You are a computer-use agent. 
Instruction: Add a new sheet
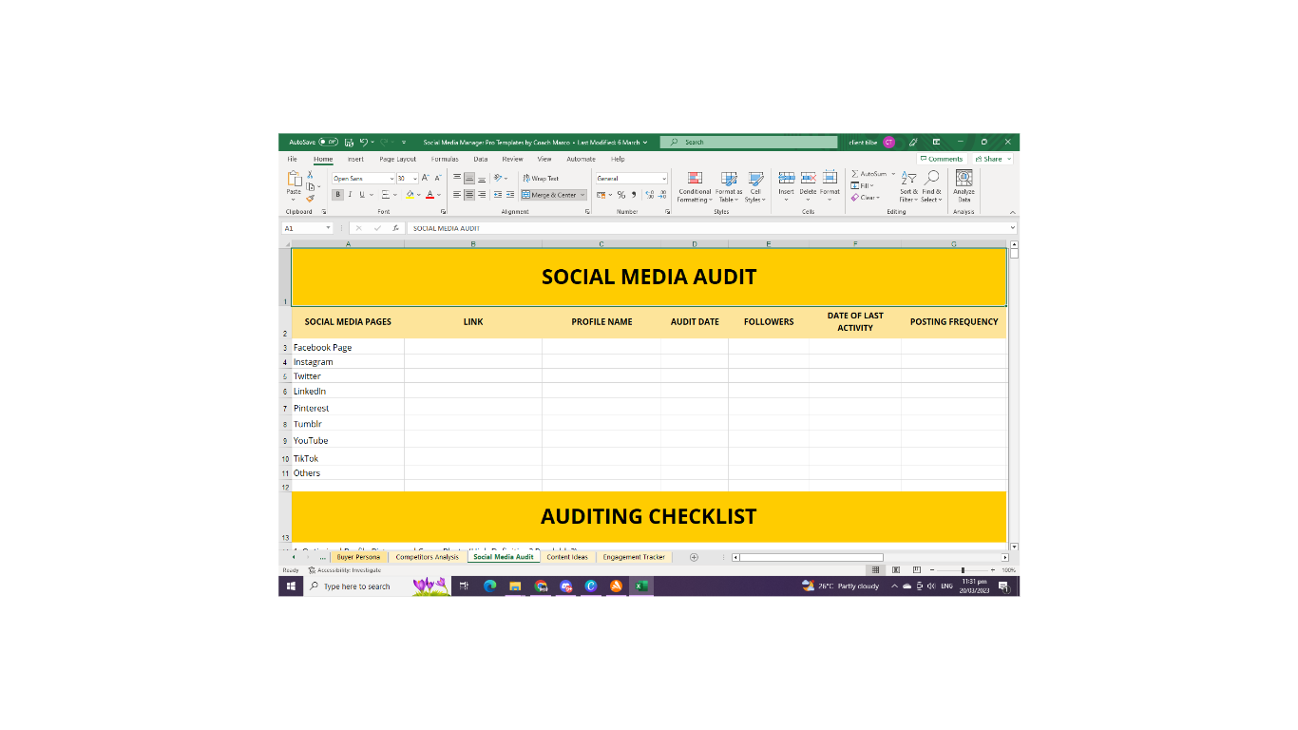(x=694, y=557)
